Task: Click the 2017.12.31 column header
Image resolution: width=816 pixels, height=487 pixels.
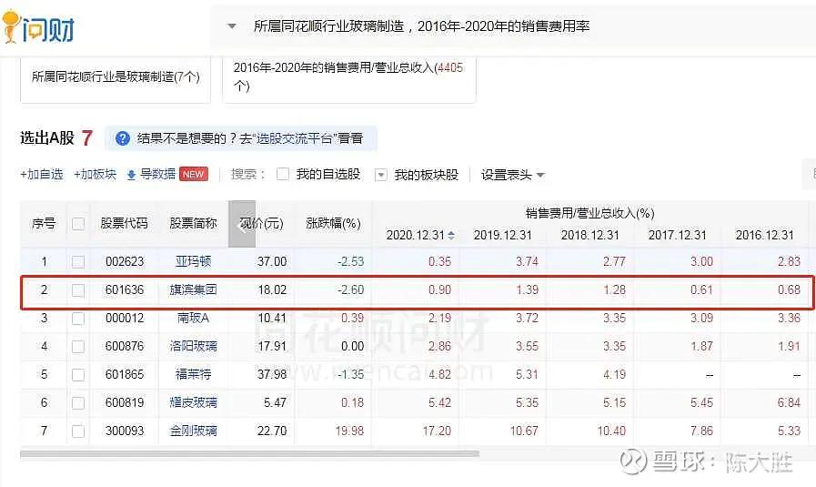Action: pos(677,236)
